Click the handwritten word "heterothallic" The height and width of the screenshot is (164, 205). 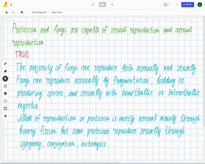[184, 93]
